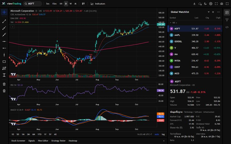Set chart range to 1D
The height and width of the screenshot is (144, 231).
(13, 134)
